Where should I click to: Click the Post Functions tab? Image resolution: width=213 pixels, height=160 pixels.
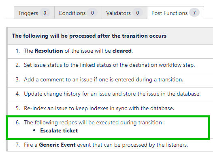pos(175,13)
